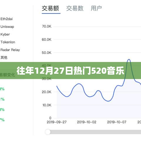The image size is (141, 141).
Task: Click the 50.0K axis value
Action: [46, 53]
